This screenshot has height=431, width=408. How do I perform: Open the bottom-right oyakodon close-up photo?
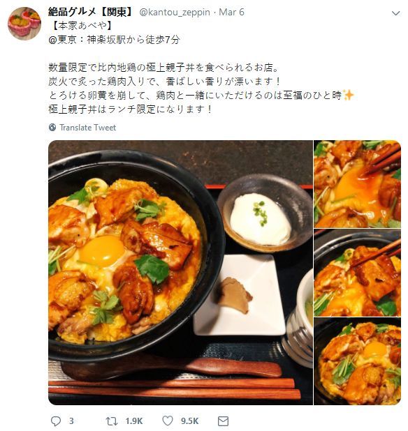click(x=357, y=361)
